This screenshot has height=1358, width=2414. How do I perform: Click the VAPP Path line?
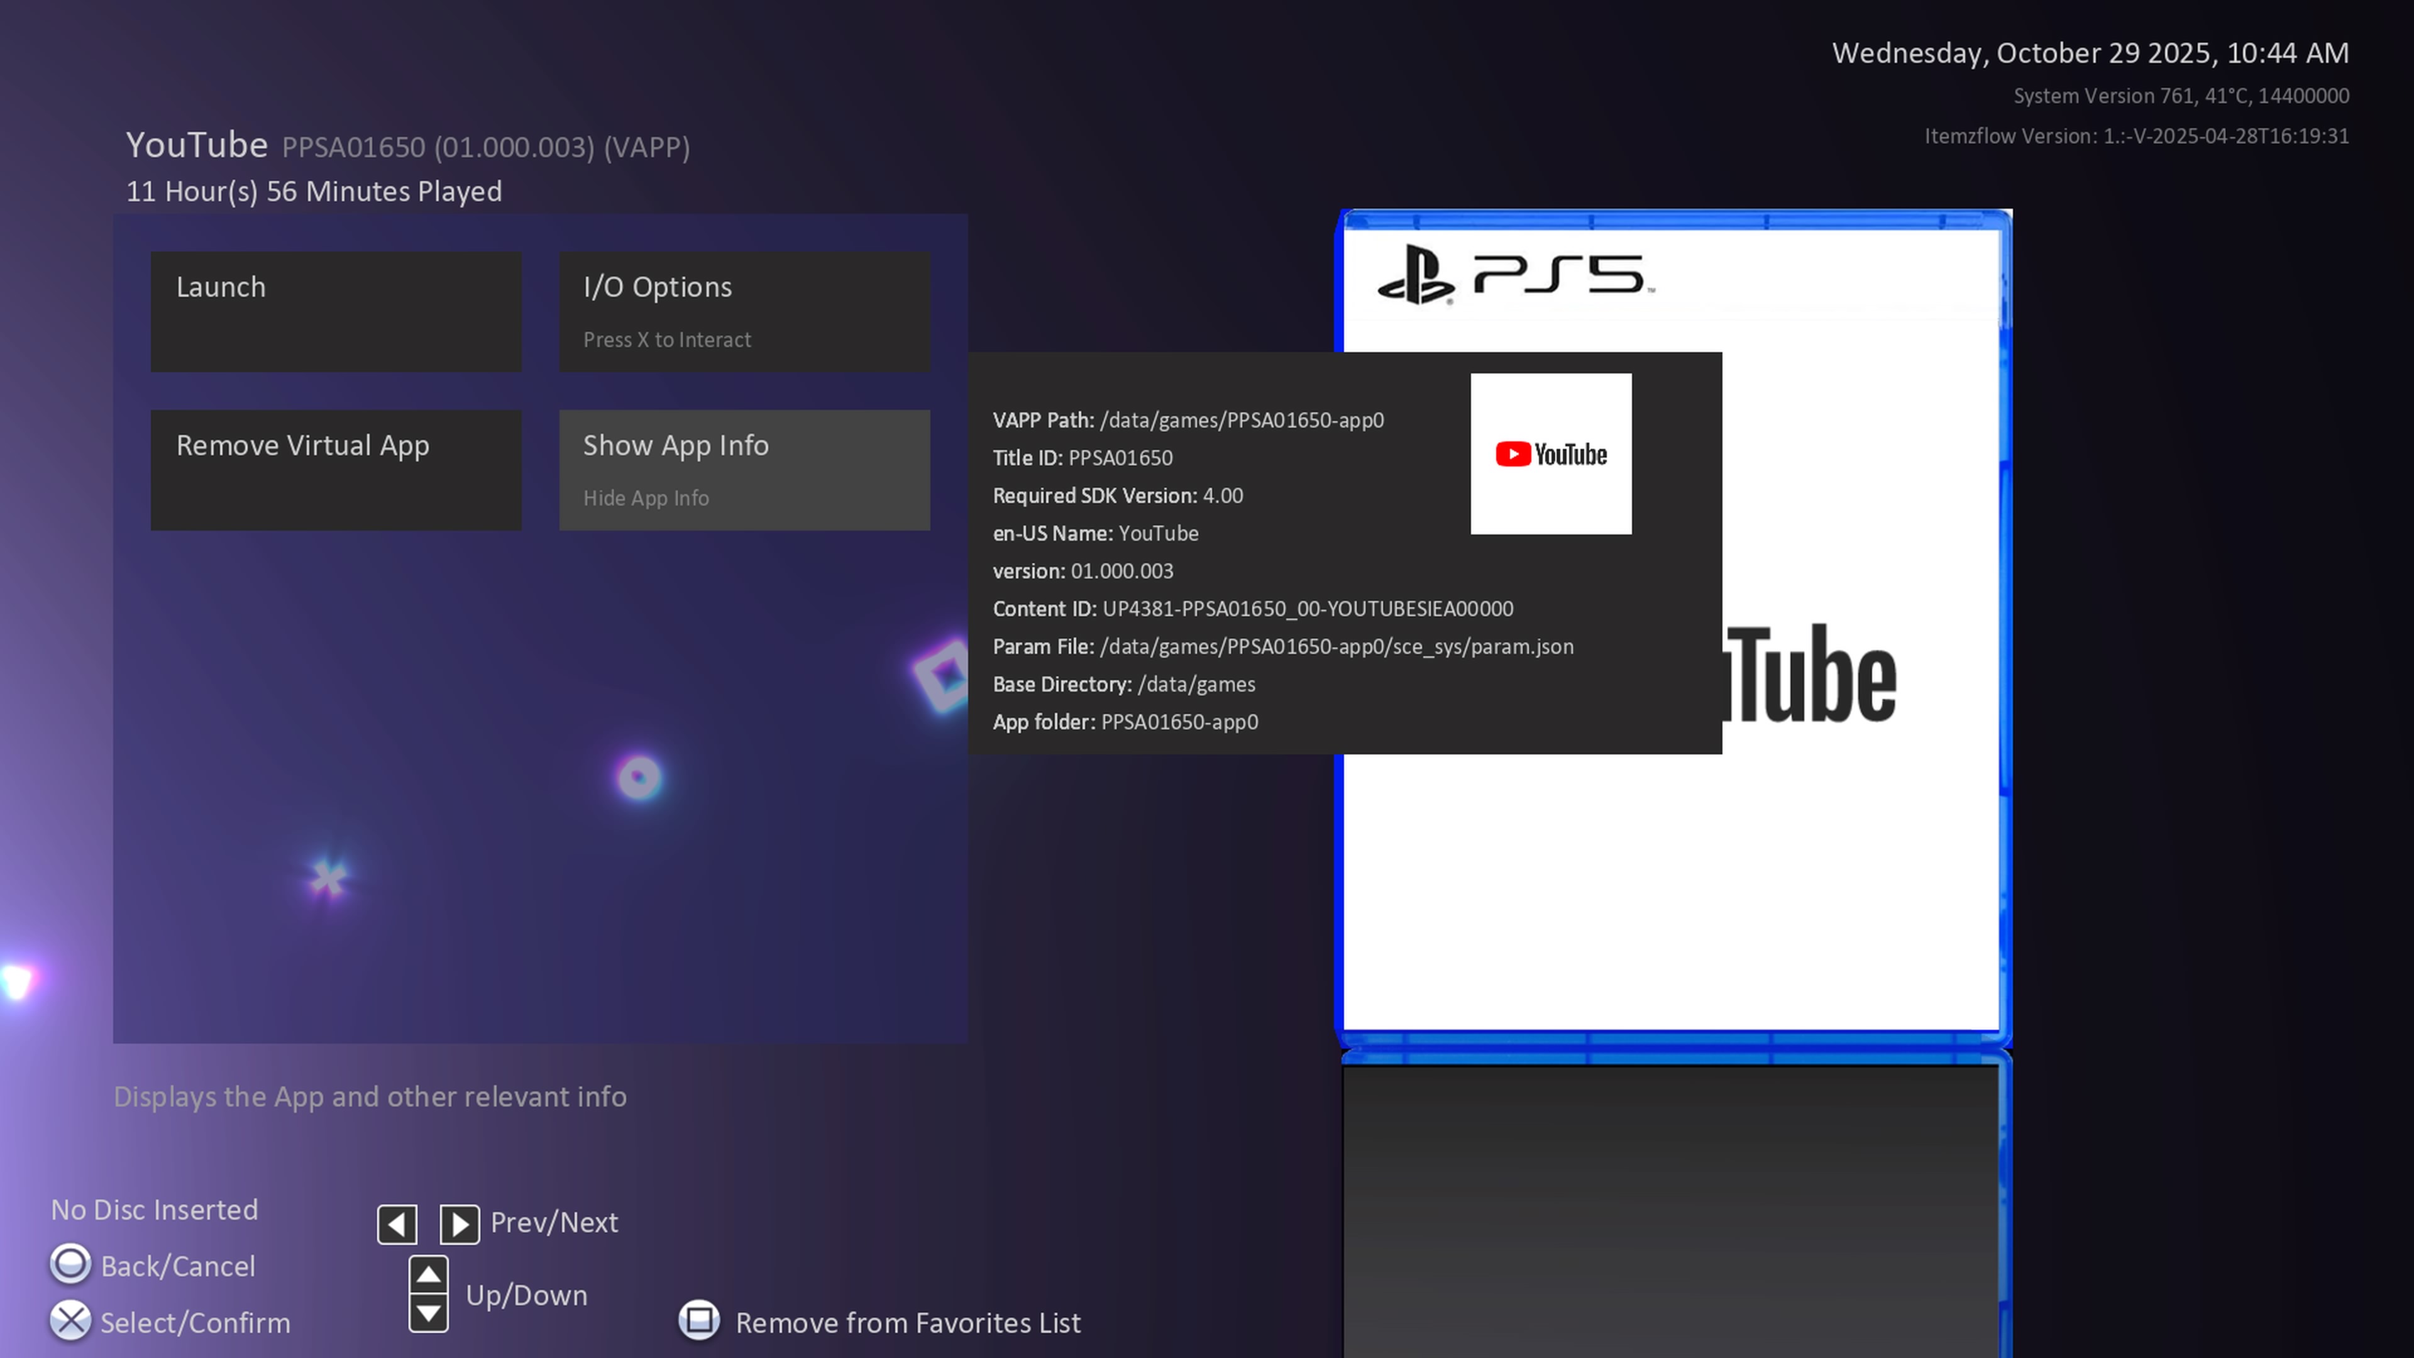coord(1188,420)
